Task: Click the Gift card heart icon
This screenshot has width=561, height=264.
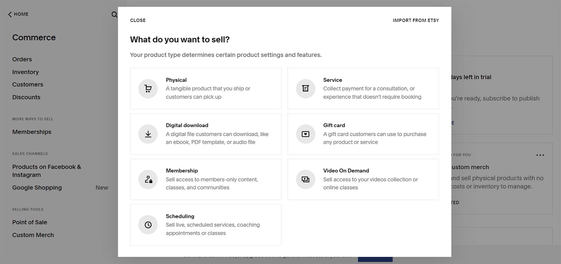Action: tap(305, 134)
